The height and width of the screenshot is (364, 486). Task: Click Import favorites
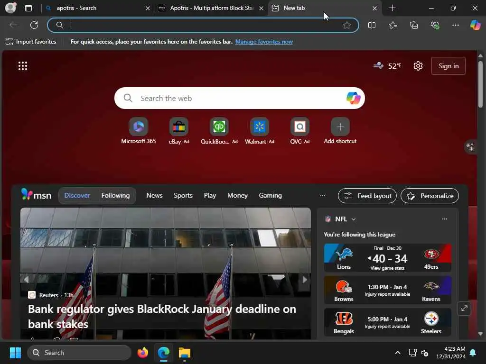31,42
